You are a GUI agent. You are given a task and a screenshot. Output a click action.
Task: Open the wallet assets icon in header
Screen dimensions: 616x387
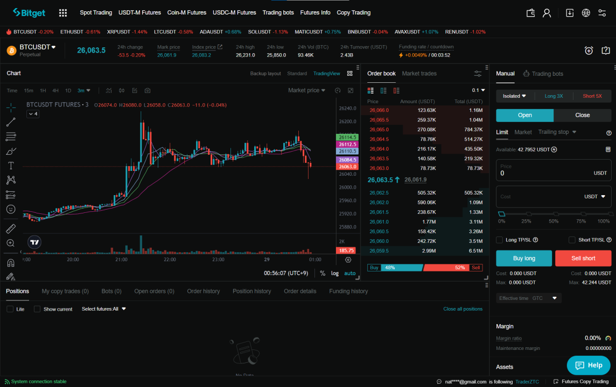coord(530,13)
